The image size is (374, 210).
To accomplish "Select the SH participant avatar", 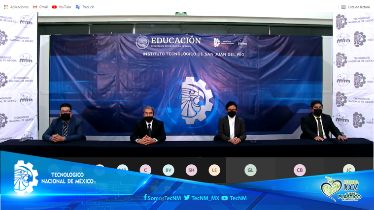I will point(191,170).
